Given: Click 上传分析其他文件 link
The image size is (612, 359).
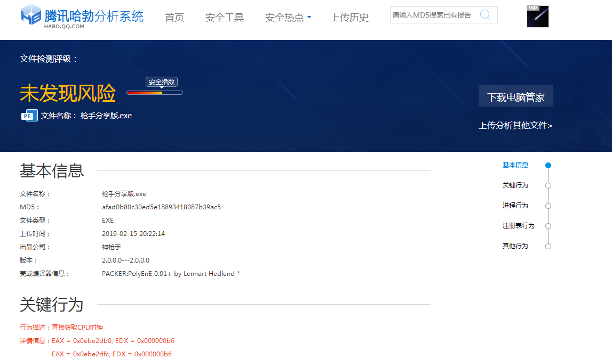Looking at the screenshot, I should (515, 126).
